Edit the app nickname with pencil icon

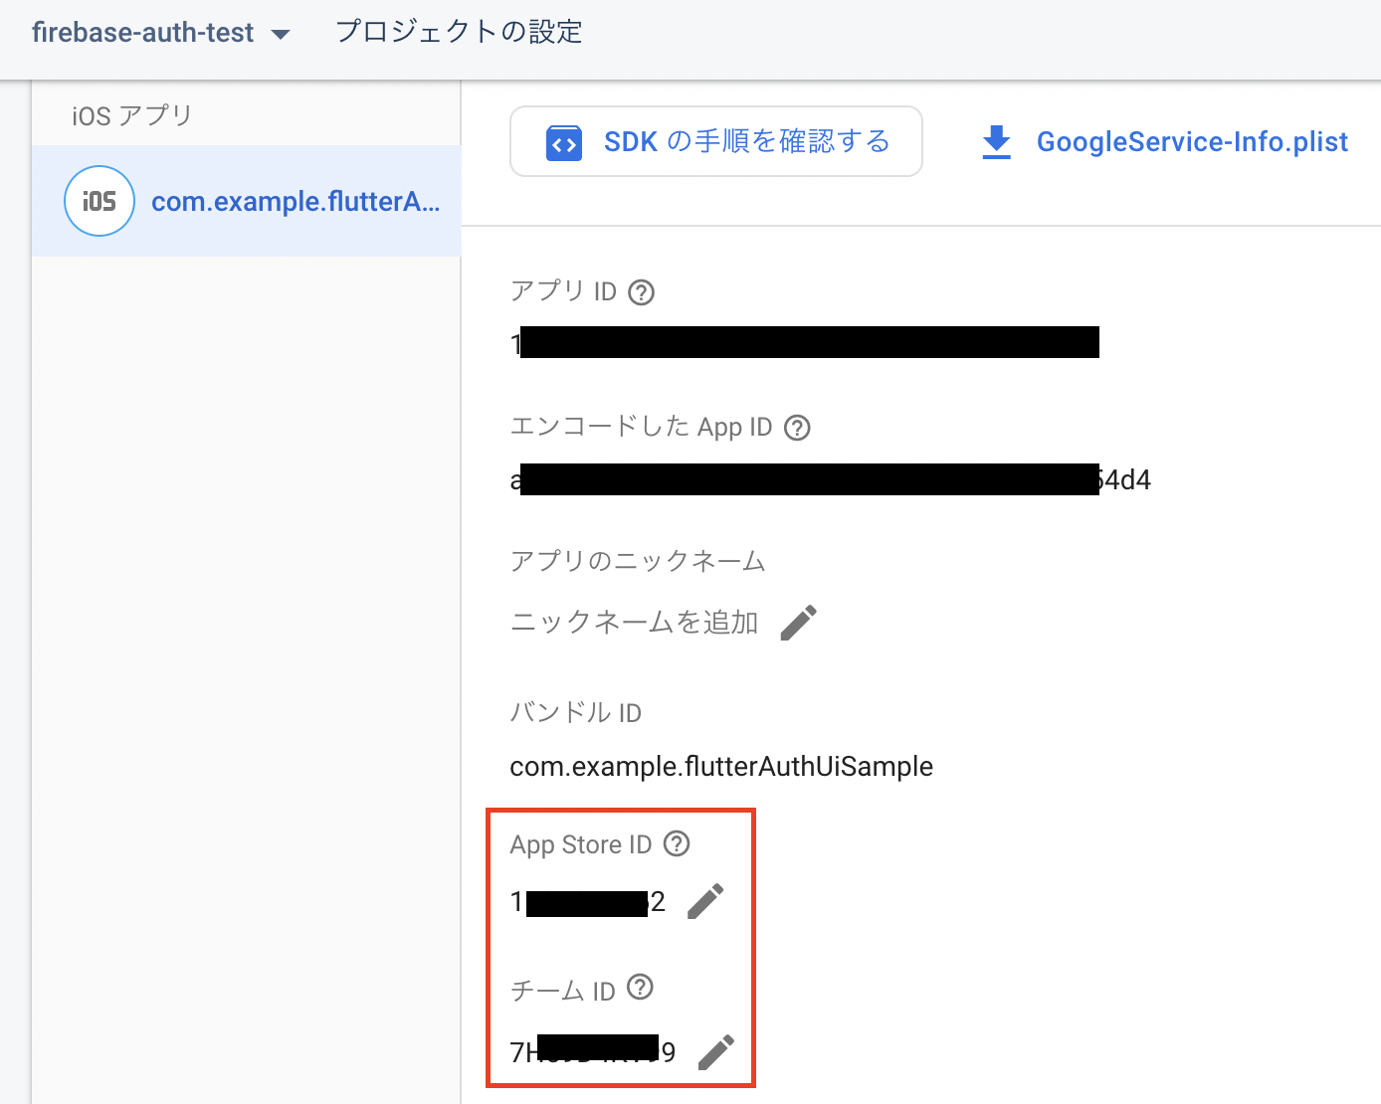[799, 623]
